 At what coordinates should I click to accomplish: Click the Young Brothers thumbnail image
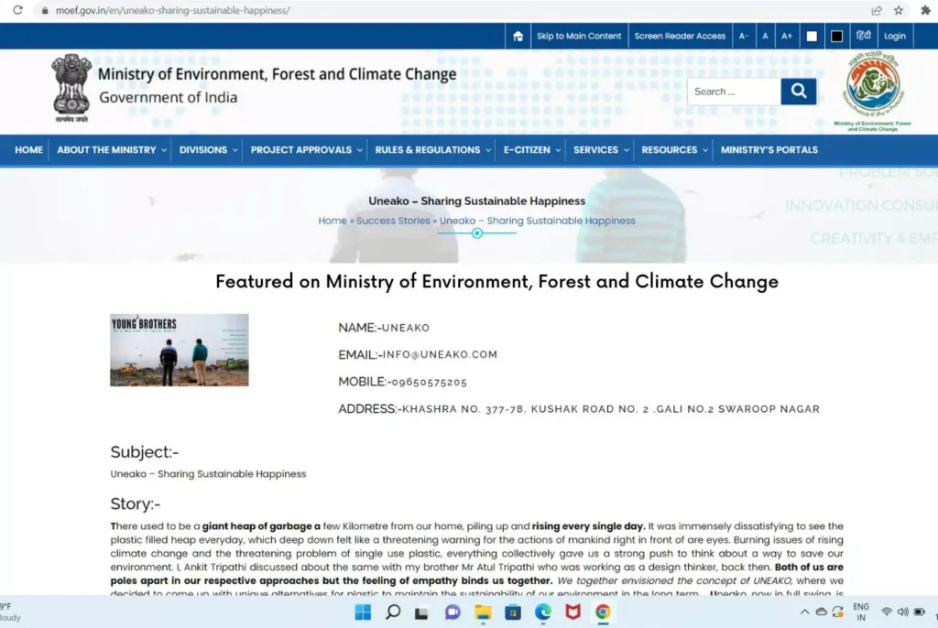[x=180, y=350]
